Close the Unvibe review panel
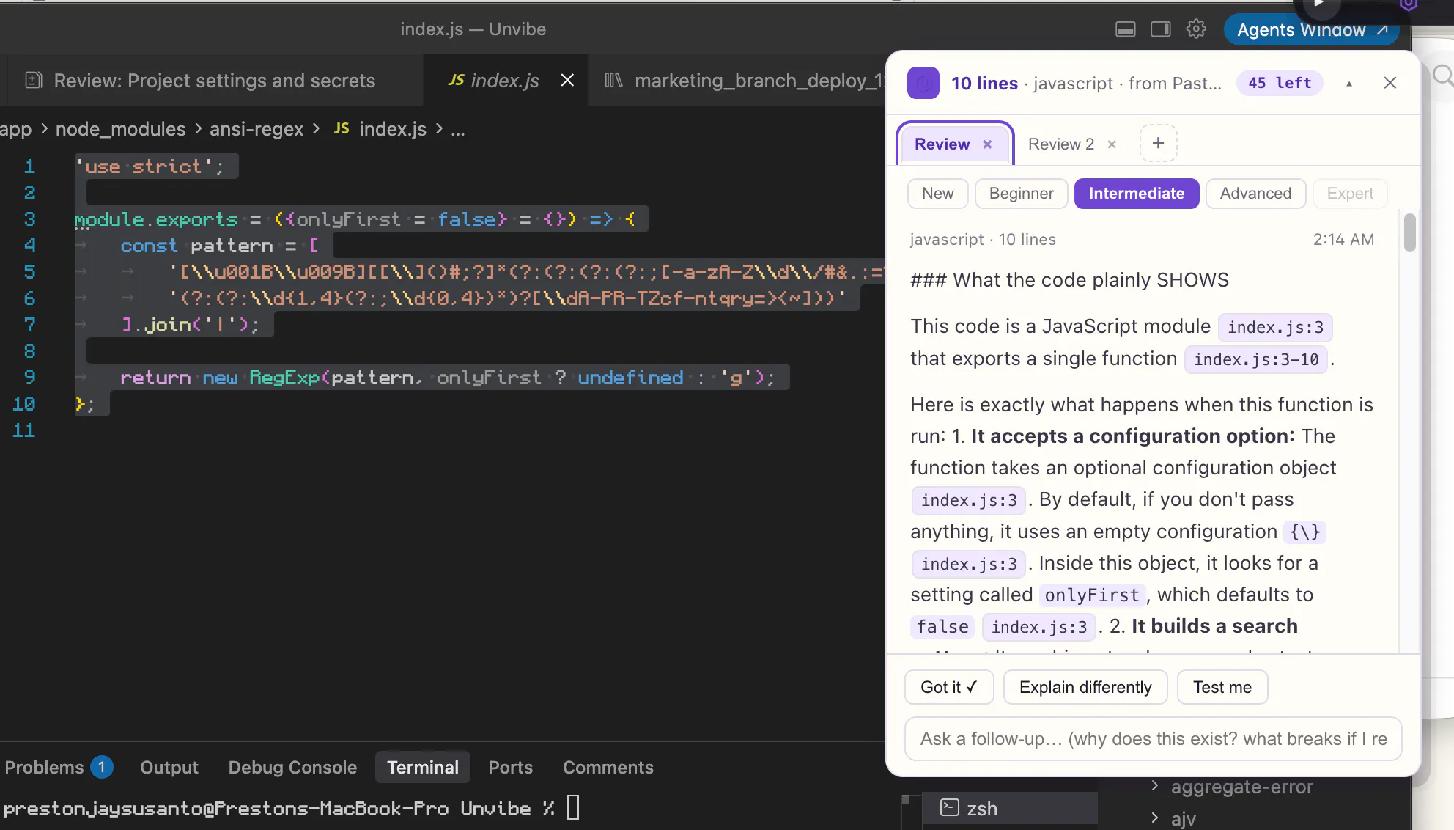This screenshot has height=830, width=1454. [x=1390, y=83]
